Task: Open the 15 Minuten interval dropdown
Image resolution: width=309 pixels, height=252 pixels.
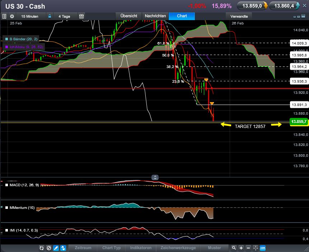Action: (30, 17)
